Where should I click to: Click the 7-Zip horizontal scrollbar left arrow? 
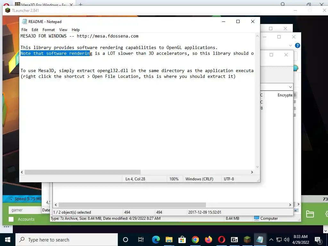coord(56,205)
